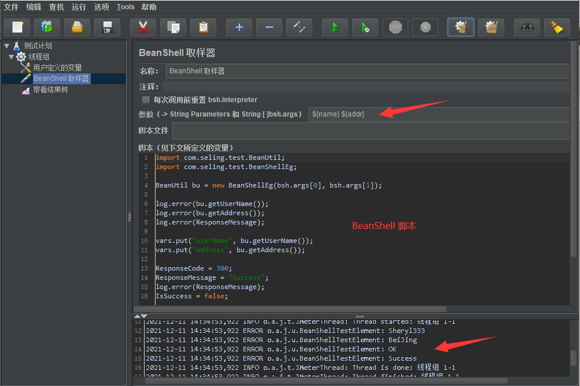Collapse the 测试计划 tree node

pyautogui.click(x=6, y=45)
